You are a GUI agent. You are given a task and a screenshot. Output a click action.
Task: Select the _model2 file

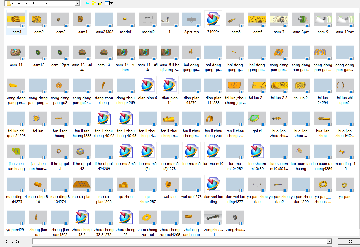click(148, 22)
